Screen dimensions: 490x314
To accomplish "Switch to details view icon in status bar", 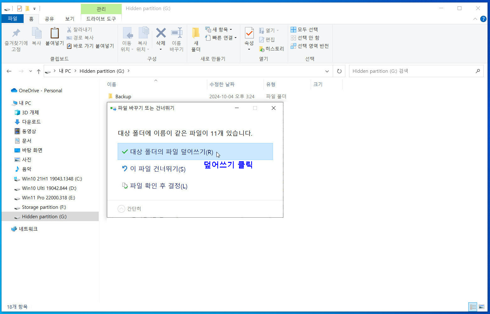I will pyautogui.click(x=473, y=307).
